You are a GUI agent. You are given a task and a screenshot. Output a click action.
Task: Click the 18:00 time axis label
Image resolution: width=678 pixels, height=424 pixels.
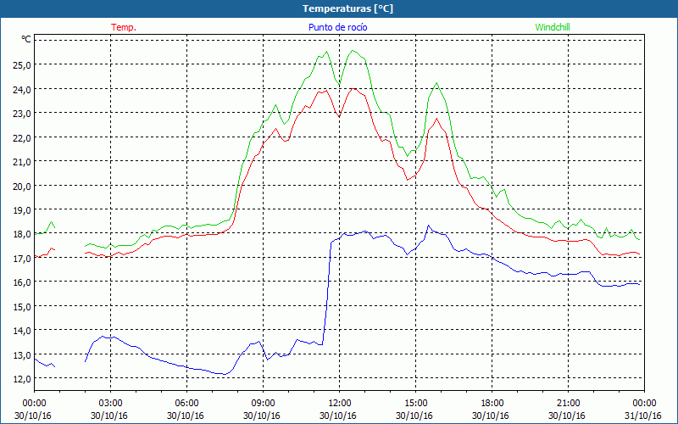point(492,404)
